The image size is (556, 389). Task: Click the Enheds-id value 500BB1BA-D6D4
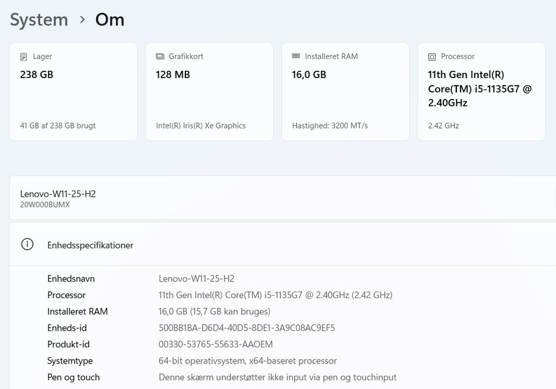tap(247, 328)
